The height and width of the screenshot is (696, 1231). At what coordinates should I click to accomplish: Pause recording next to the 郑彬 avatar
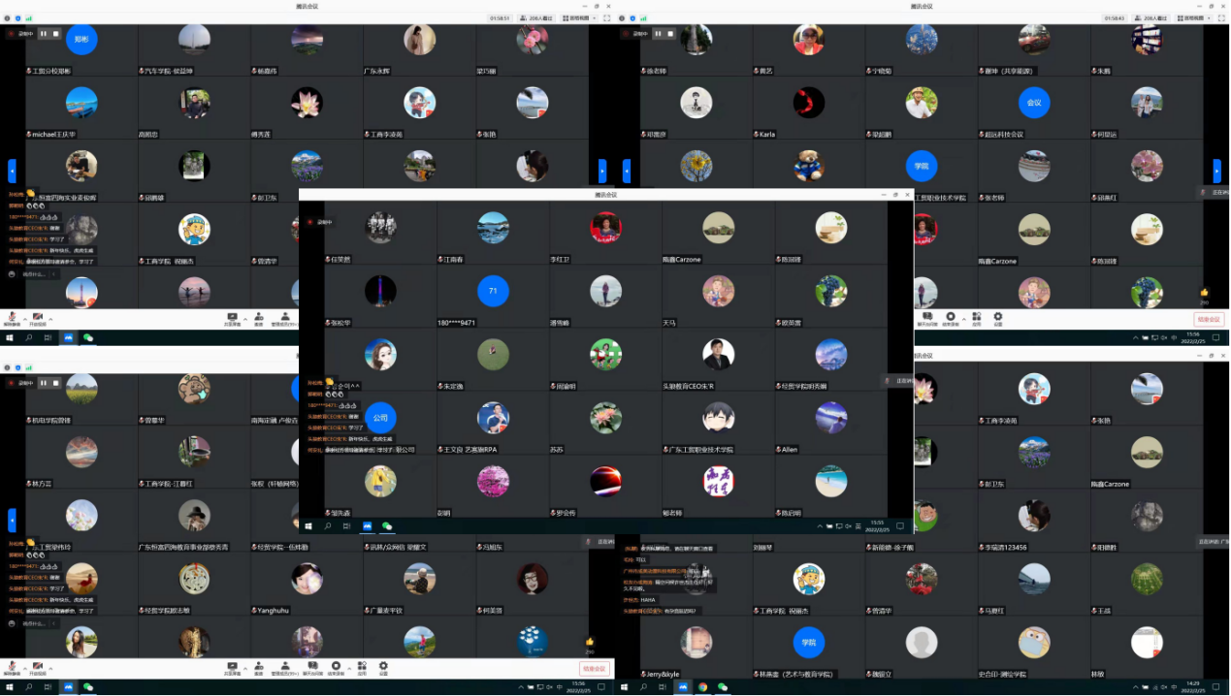[43, 34]
